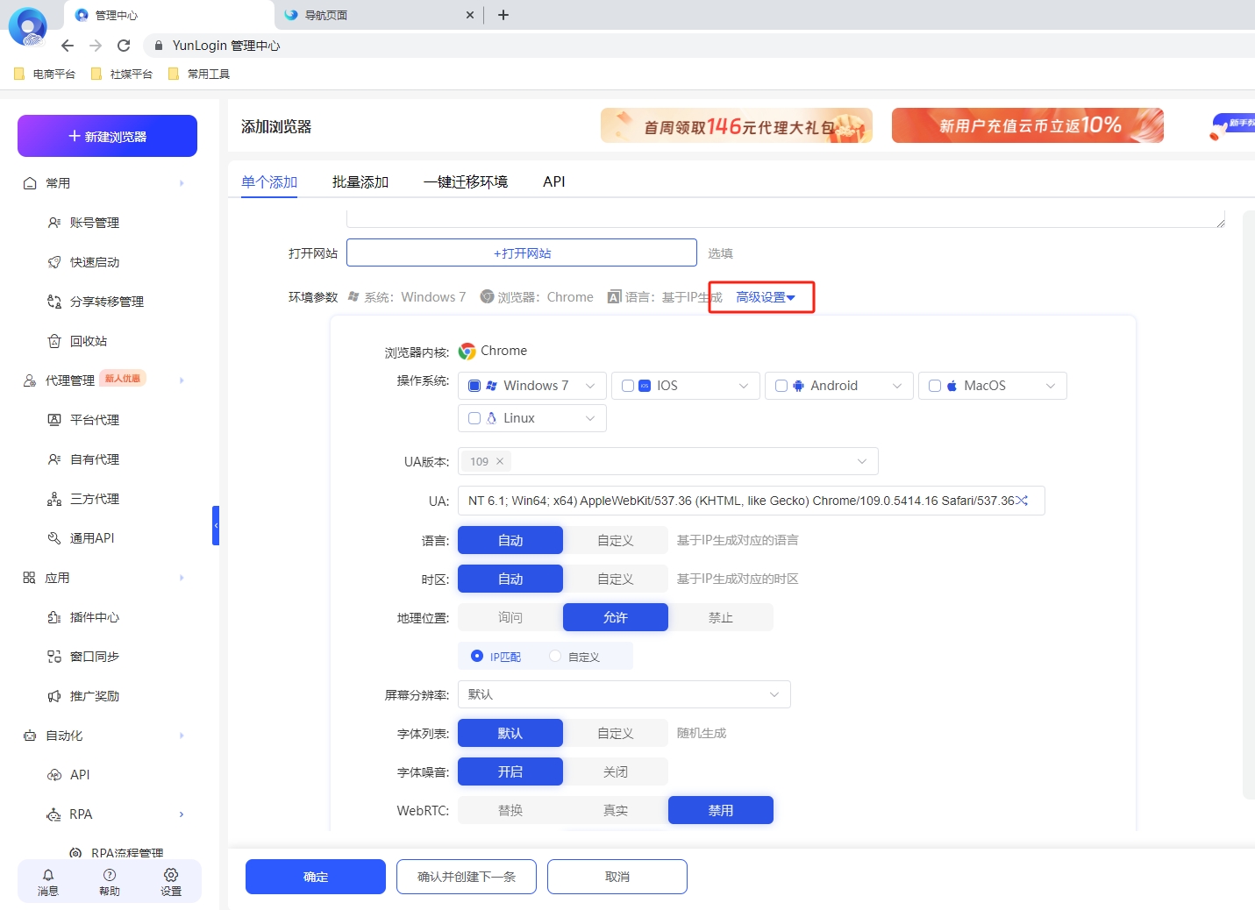
Task: Set 地理位置 to 禁止
Action: (721, 617)
